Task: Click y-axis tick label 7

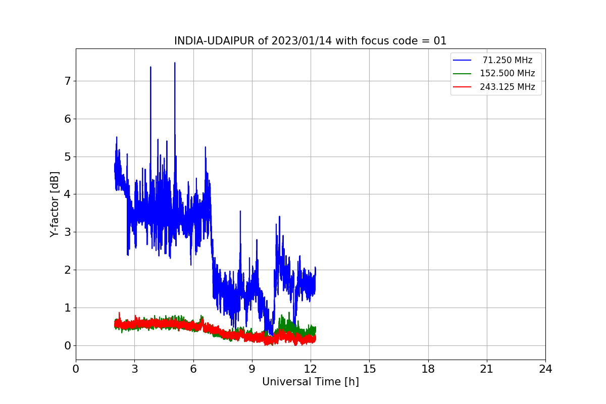Action: coord(68,81)
